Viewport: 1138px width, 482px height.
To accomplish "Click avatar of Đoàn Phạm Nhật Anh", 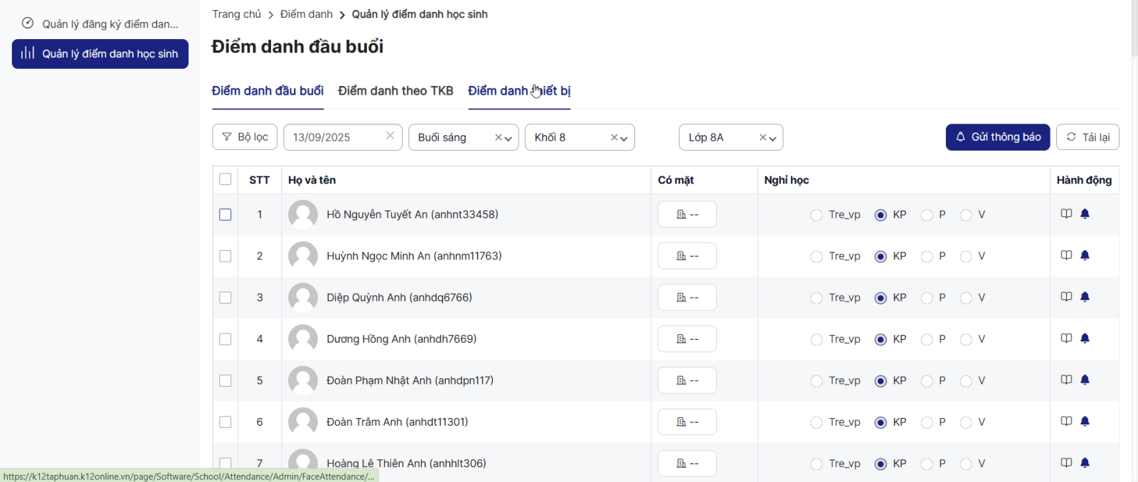I will pyautogui.click(x=303, y=380).
